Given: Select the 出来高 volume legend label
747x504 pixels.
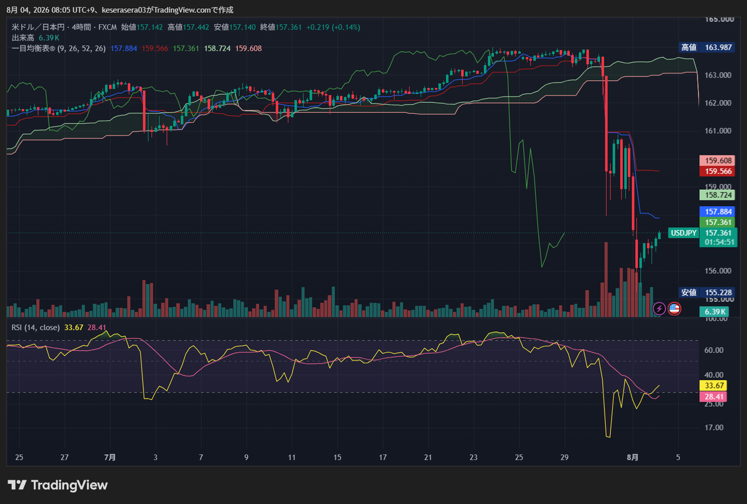Looking at the screenshot, I should (x=23, y=37).
